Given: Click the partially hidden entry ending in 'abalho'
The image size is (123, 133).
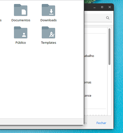Looking at the screenshot, I should click(89, 56).
